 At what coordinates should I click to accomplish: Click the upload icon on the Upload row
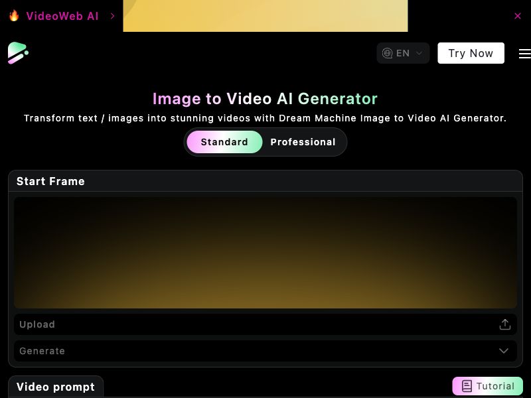pos(504,324)
